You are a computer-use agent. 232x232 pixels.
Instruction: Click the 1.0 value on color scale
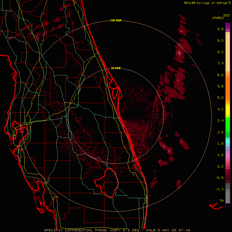[x=220, y=155]
